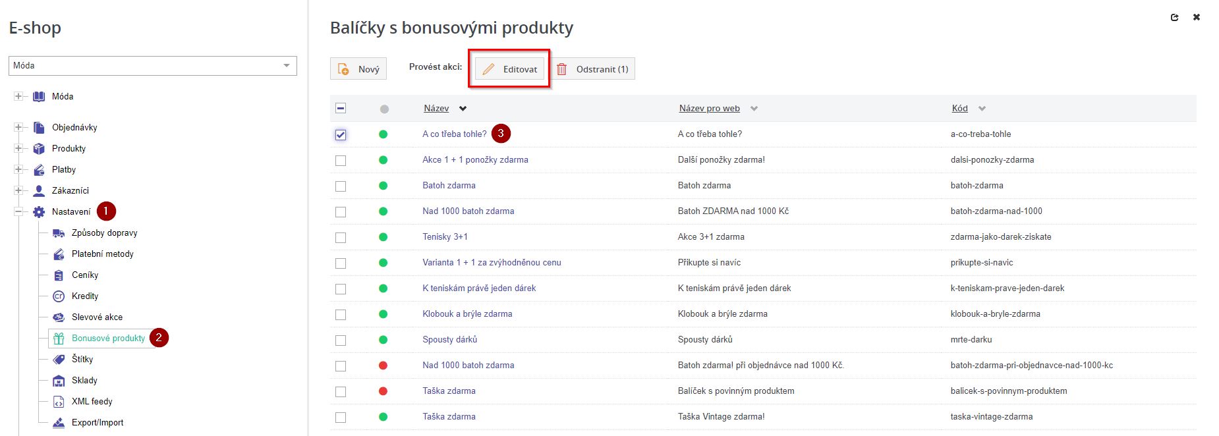1219x436 pixels.
Task: Select Ceníky in the settings menu
Action: click(85, 275)
